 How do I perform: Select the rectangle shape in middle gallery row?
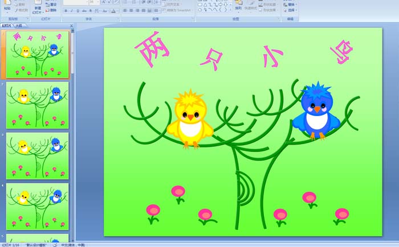click(x=200, y=5)
